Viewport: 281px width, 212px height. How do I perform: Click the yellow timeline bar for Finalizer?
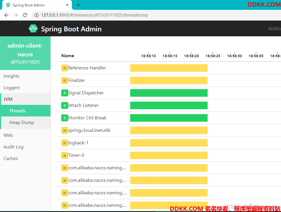click(x=169, y=80)
